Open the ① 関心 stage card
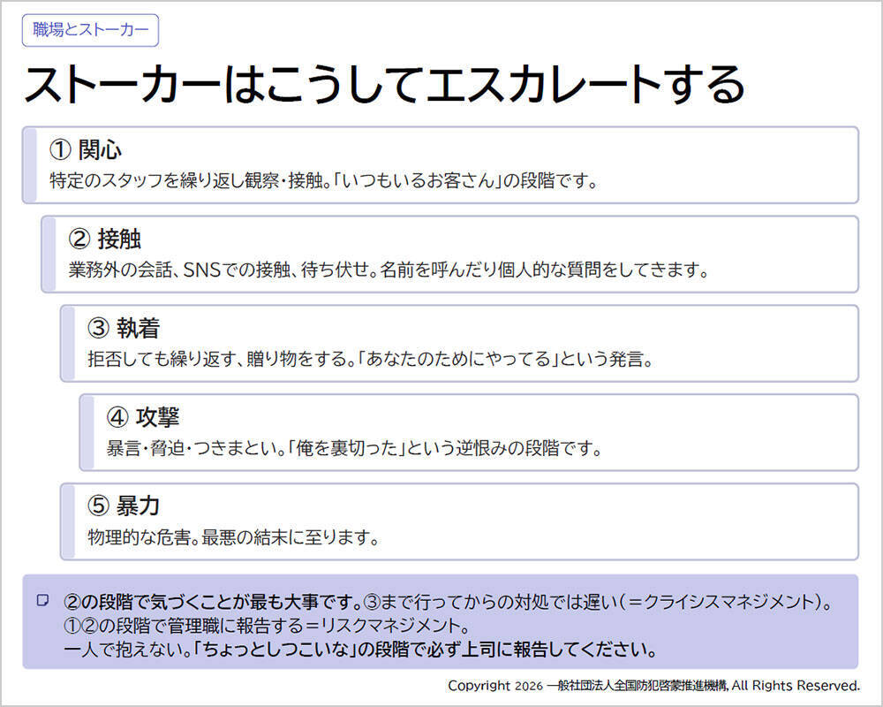 [x=441, y=164]
